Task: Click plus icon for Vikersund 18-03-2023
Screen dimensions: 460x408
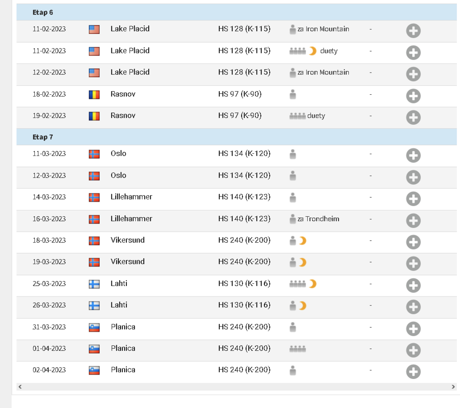Action: pos(413,242)
